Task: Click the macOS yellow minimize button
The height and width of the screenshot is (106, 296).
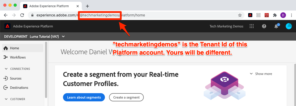Action: click(x=10, y=5)
